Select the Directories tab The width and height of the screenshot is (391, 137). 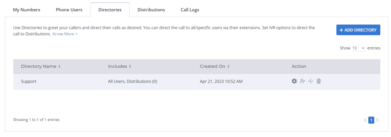pyautogui.click(x=110, y=10)
